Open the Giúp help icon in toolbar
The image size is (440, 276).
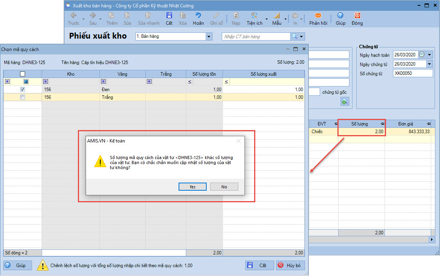click(340, 16)
